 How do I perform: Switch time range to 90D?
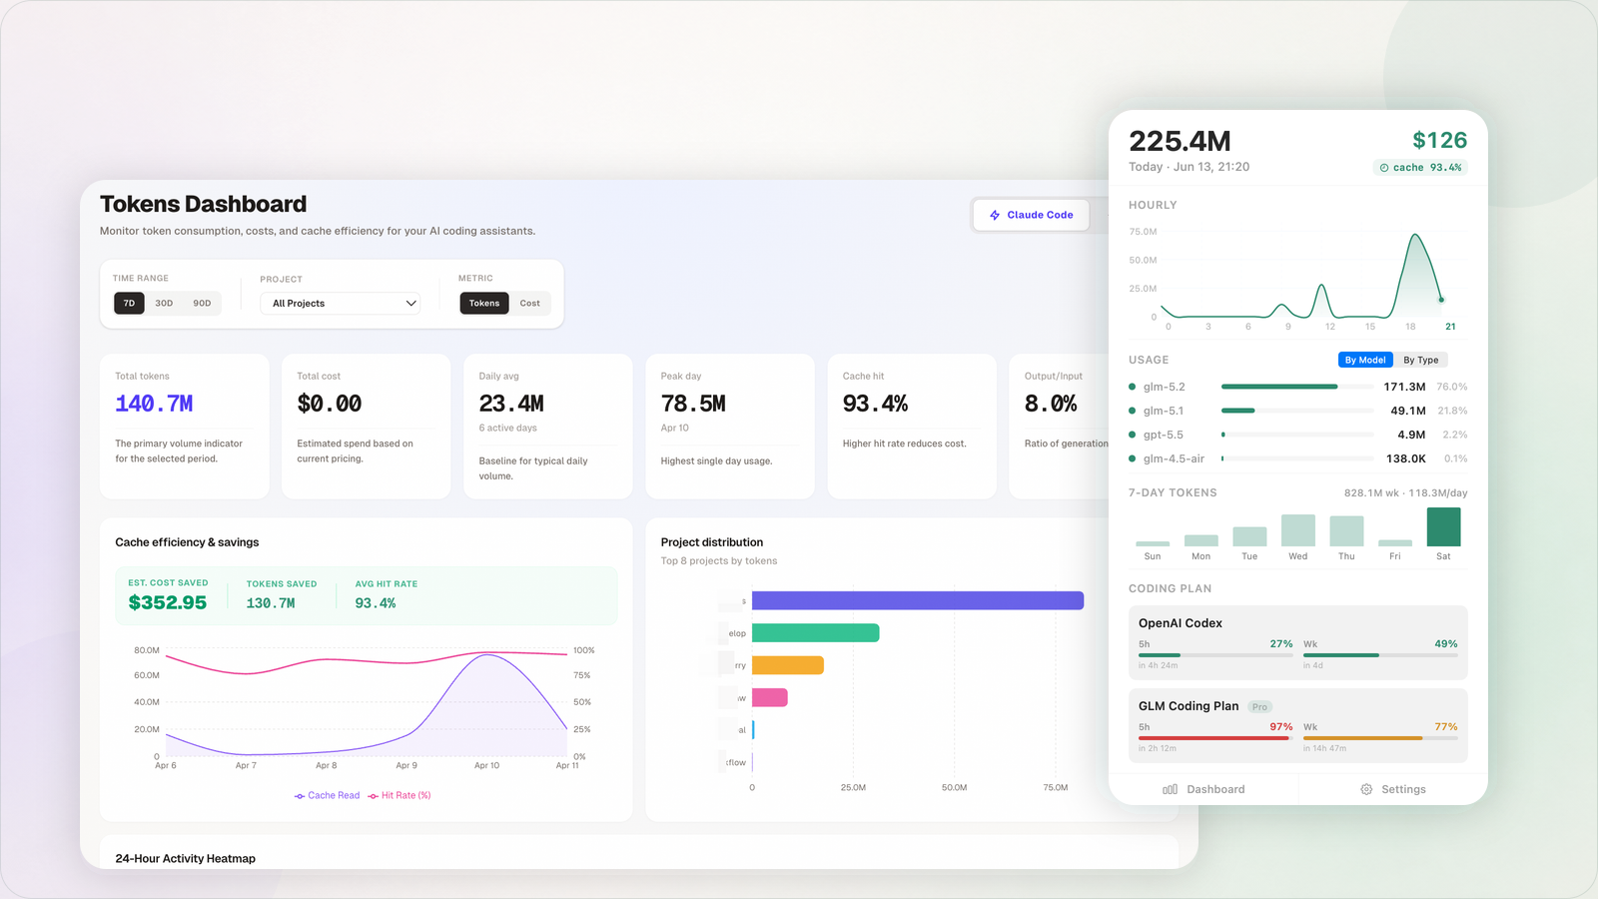coord(202,303)
